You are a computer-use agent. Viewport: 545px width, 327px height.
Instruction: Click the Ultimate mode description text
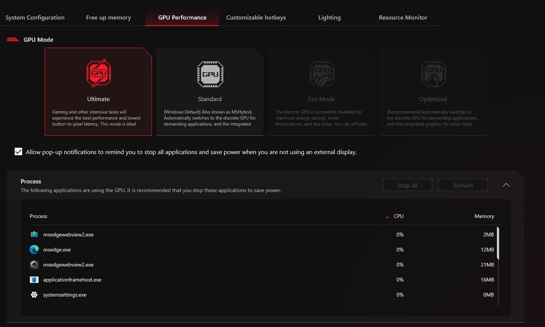click(x=96, y=118)
